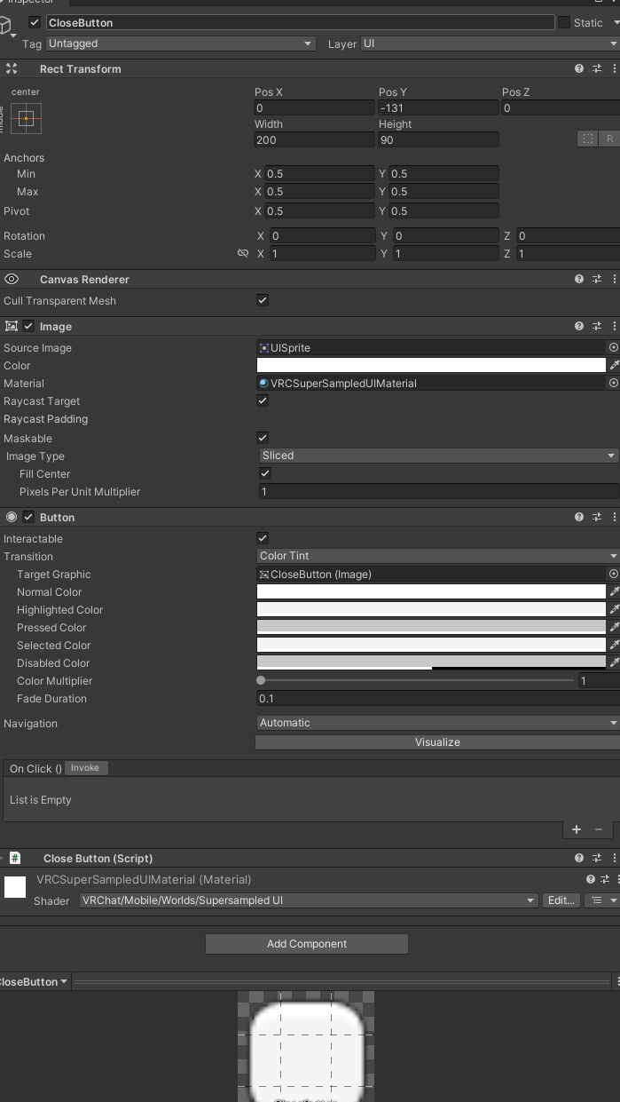620x1102 pixels.
Task: Click the constrain proportions icon for Scale
Action: click(x=243, y=254)
